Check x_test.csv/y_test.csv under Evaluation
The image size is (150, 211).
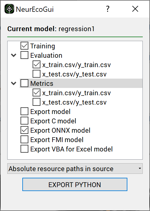[x=37, y=74]
